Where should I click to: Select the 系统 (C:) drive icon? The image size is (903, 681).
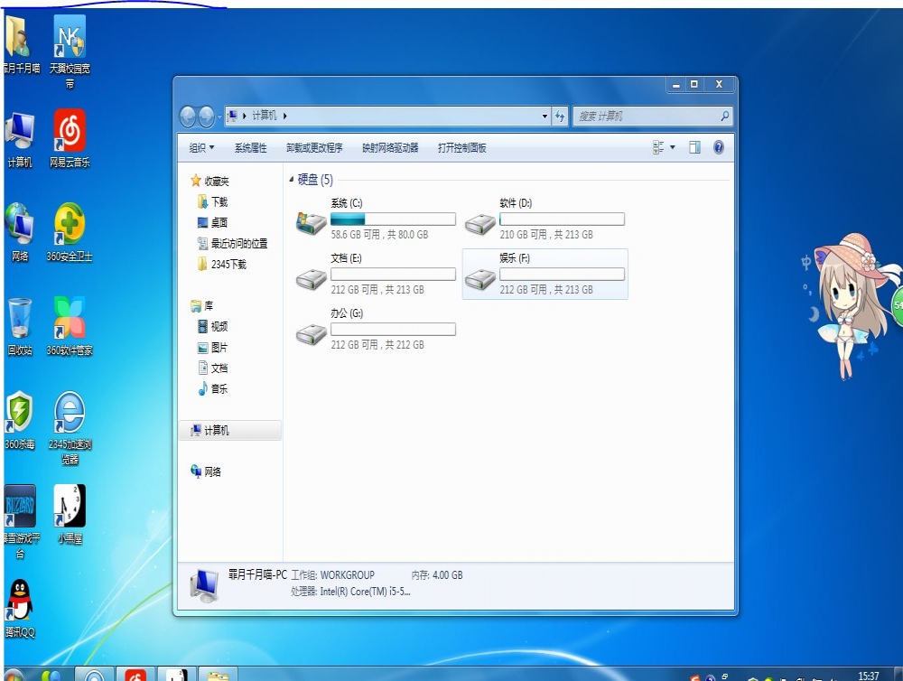(312, 222)
